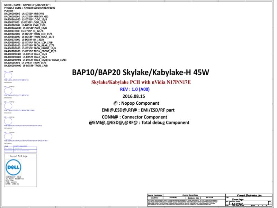
Task: Select the "COPYRIGHT 2015" text under the Dell logo
Action: click(13, 177)
